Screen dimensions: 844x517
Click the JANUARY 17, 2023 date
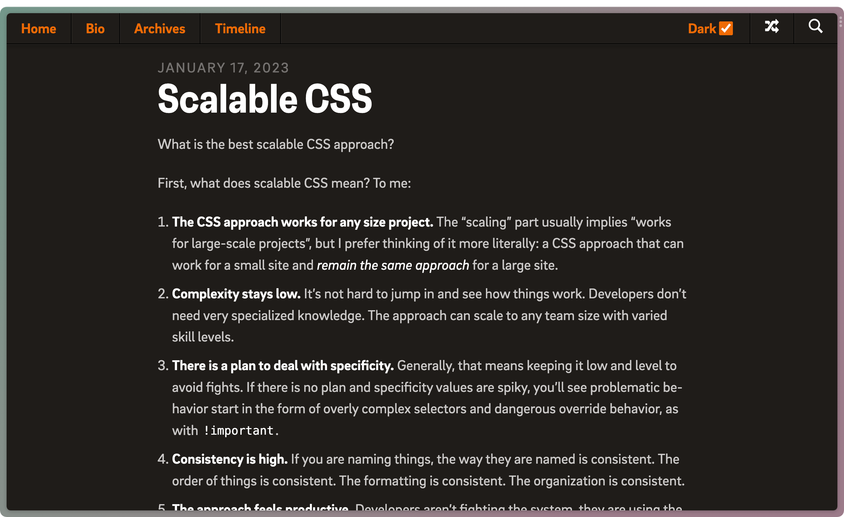click(223, 68)
